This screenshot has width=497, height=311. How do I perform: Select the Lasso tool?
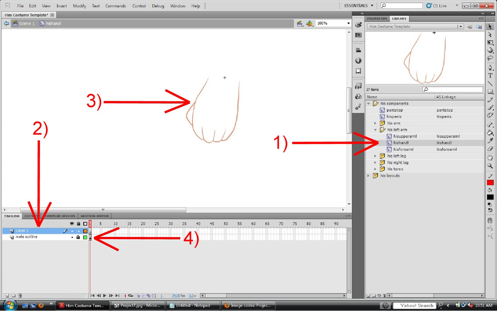(x=490, y=58)
